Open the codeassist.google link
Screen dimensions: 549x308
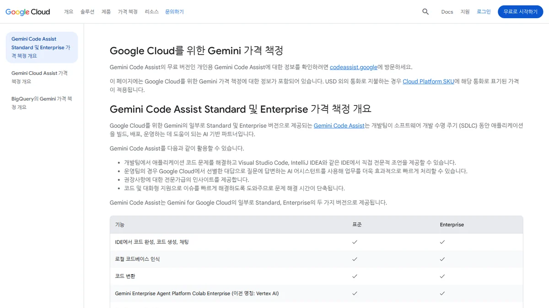(354, 67)
